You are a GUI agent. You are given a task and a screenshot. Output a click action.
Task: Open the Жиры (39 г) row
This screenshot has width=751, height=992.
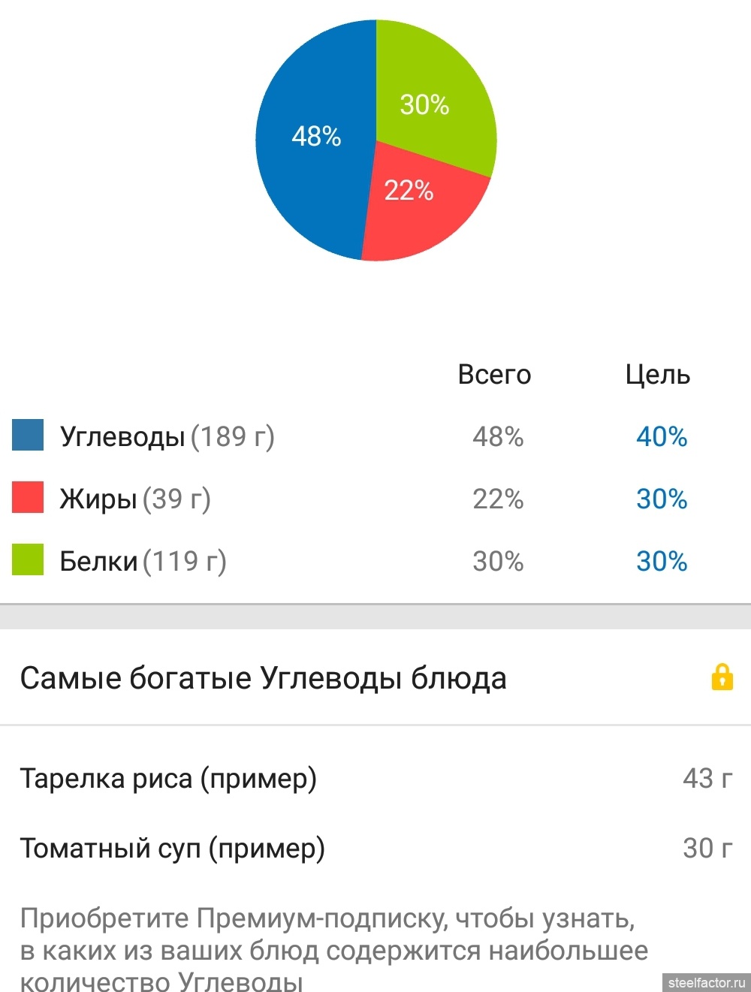(375, 499)
